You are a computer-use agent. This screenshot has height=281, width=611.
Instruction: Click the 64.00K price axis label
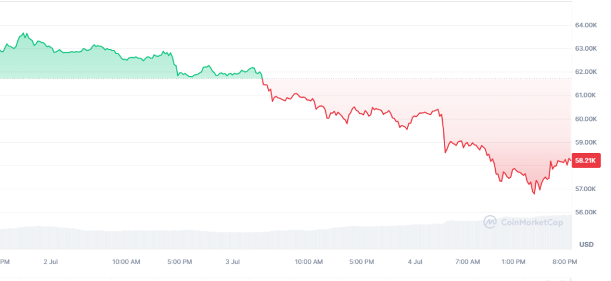click(586, 26)
